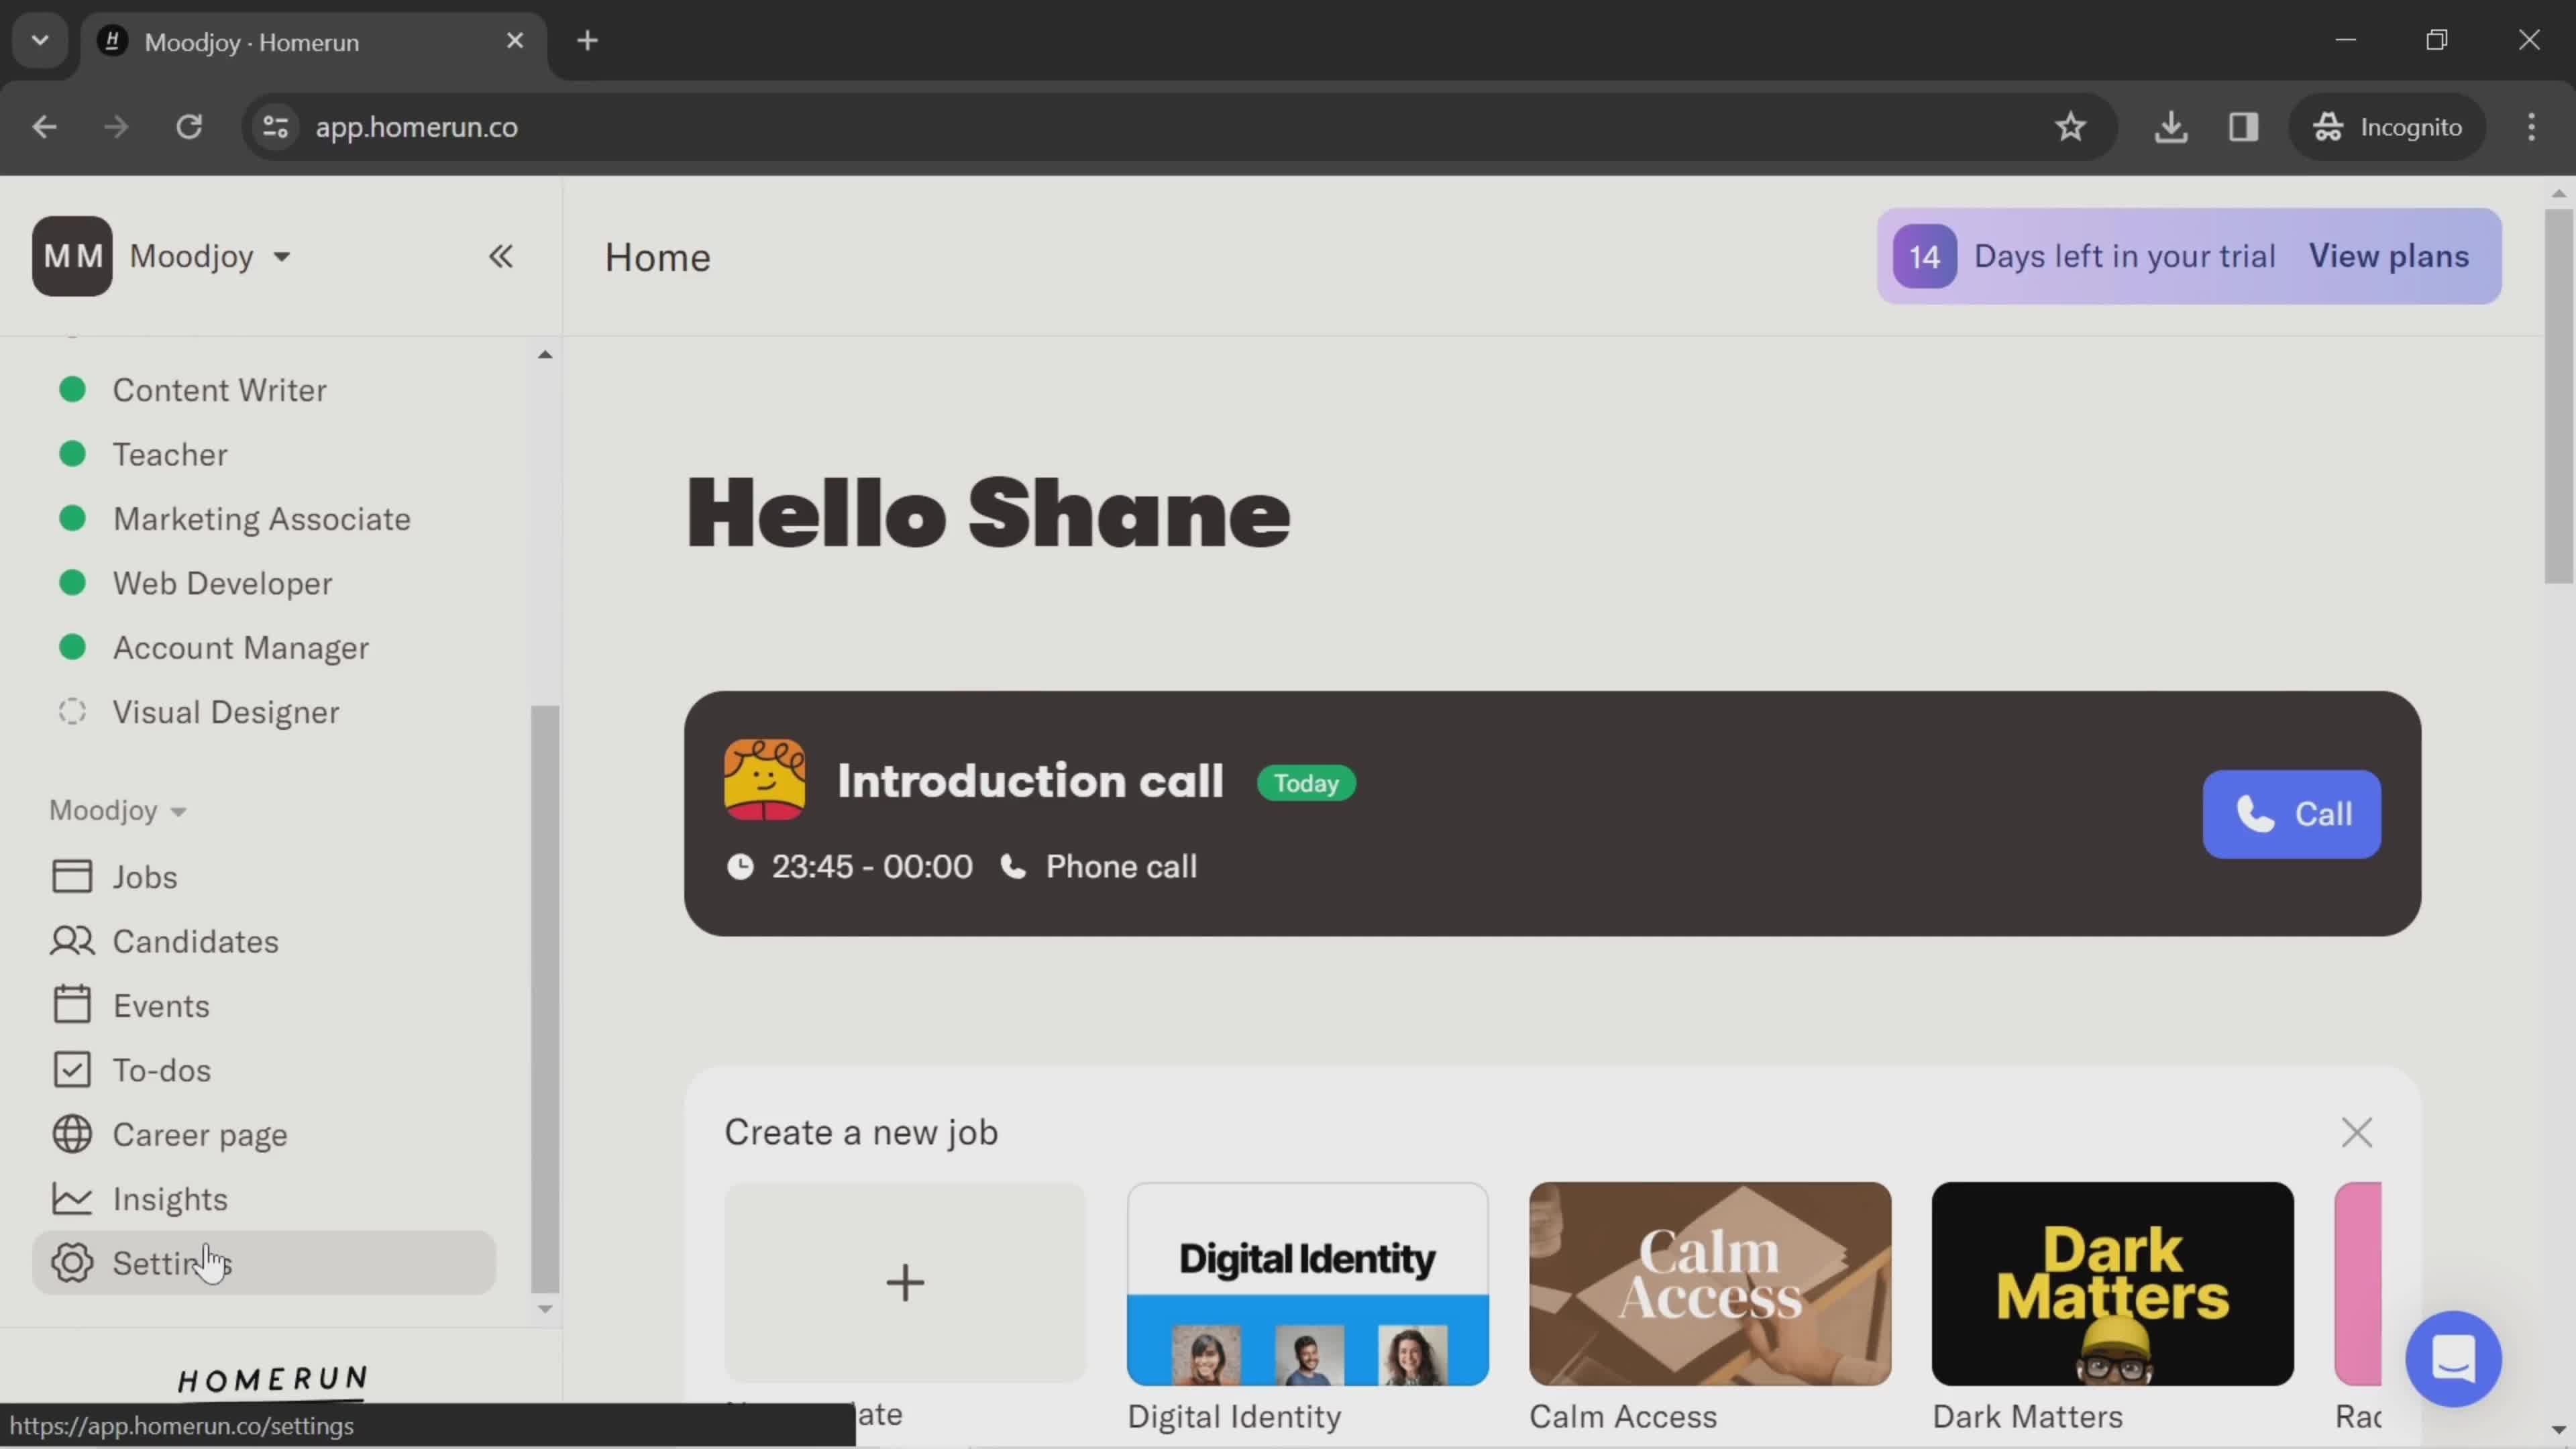Expand the browser tab list dropdown
Image resolution: width=2576 pixels, height=1449 pixels.
pos(39,39)
